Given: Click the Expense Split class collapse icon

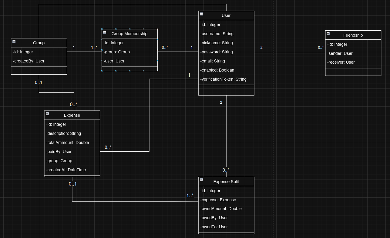Looking at the screenshot, I should point(201,180).
